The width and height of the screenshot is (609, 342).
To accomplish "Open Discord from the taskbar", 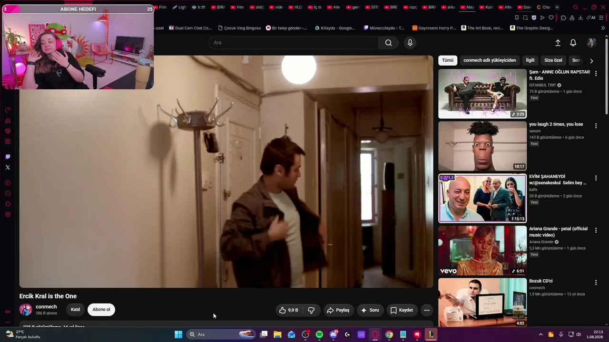I will click(334, 334).
